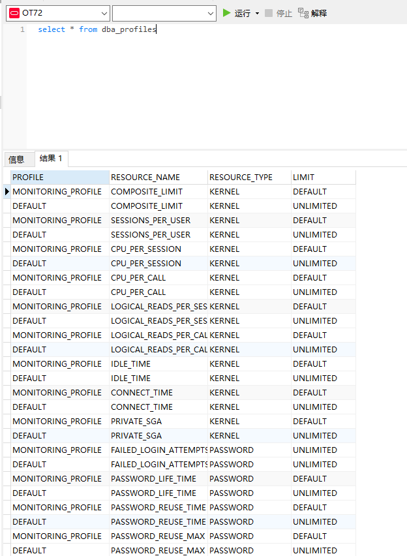Click the Explain plan icon
This screenshot has height=556, width=407.
pos(303,13)
